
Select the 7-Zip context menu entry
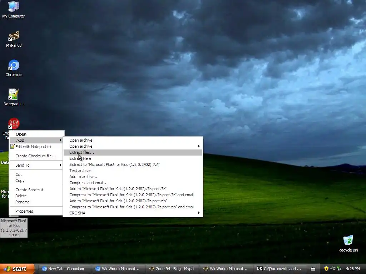[36, 140]
